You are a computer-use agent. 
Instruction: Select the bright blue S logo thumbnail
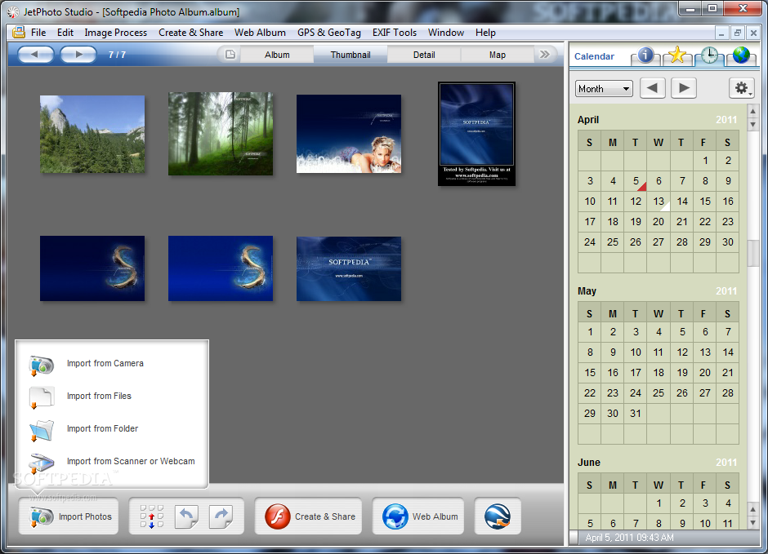(221, 268)
